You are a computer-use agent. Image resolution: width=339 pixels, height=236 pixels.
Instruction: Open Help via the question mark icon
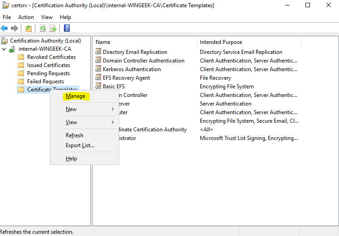click(67, 28)
